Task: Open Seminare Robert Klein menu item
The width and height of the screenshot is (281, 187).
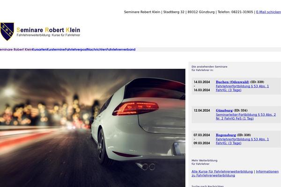Action: [x=16, y=50]
